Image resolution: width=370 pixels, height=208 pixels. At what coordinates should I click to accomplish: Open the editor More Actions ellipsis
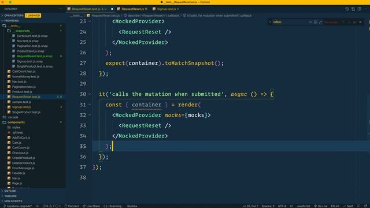click(x=365, y=9)
